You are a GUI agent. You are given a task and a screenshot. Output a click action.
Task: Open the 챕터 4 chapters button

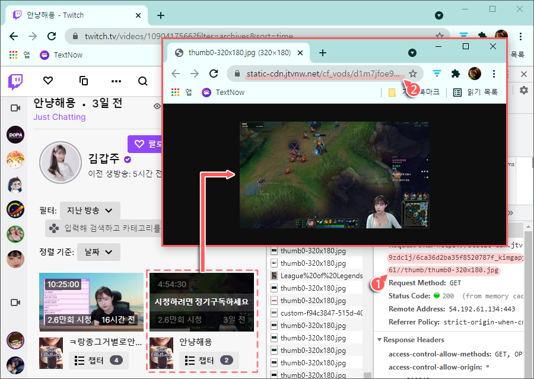click(x=98, y=360)
